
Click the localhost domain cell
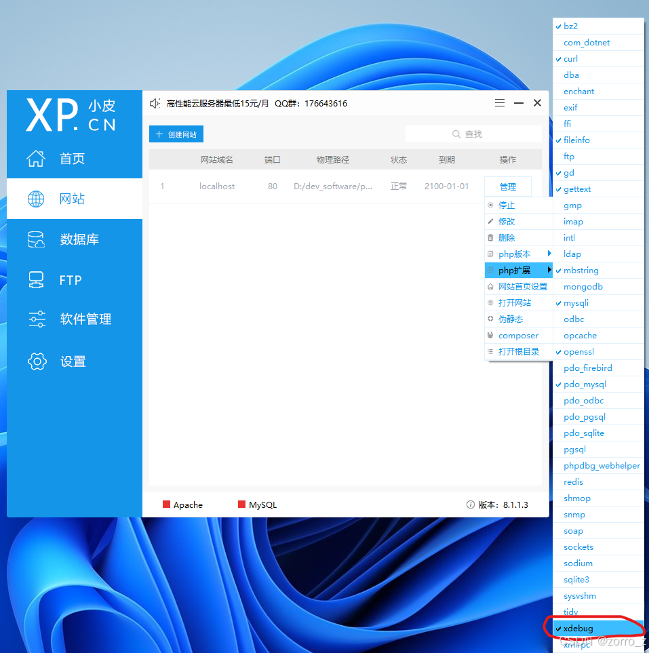pos(216,186)
